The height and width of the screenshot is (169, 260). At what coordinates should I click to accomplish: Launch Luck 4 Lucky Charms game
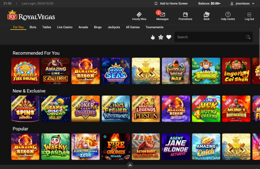click(x=206, y=109)
